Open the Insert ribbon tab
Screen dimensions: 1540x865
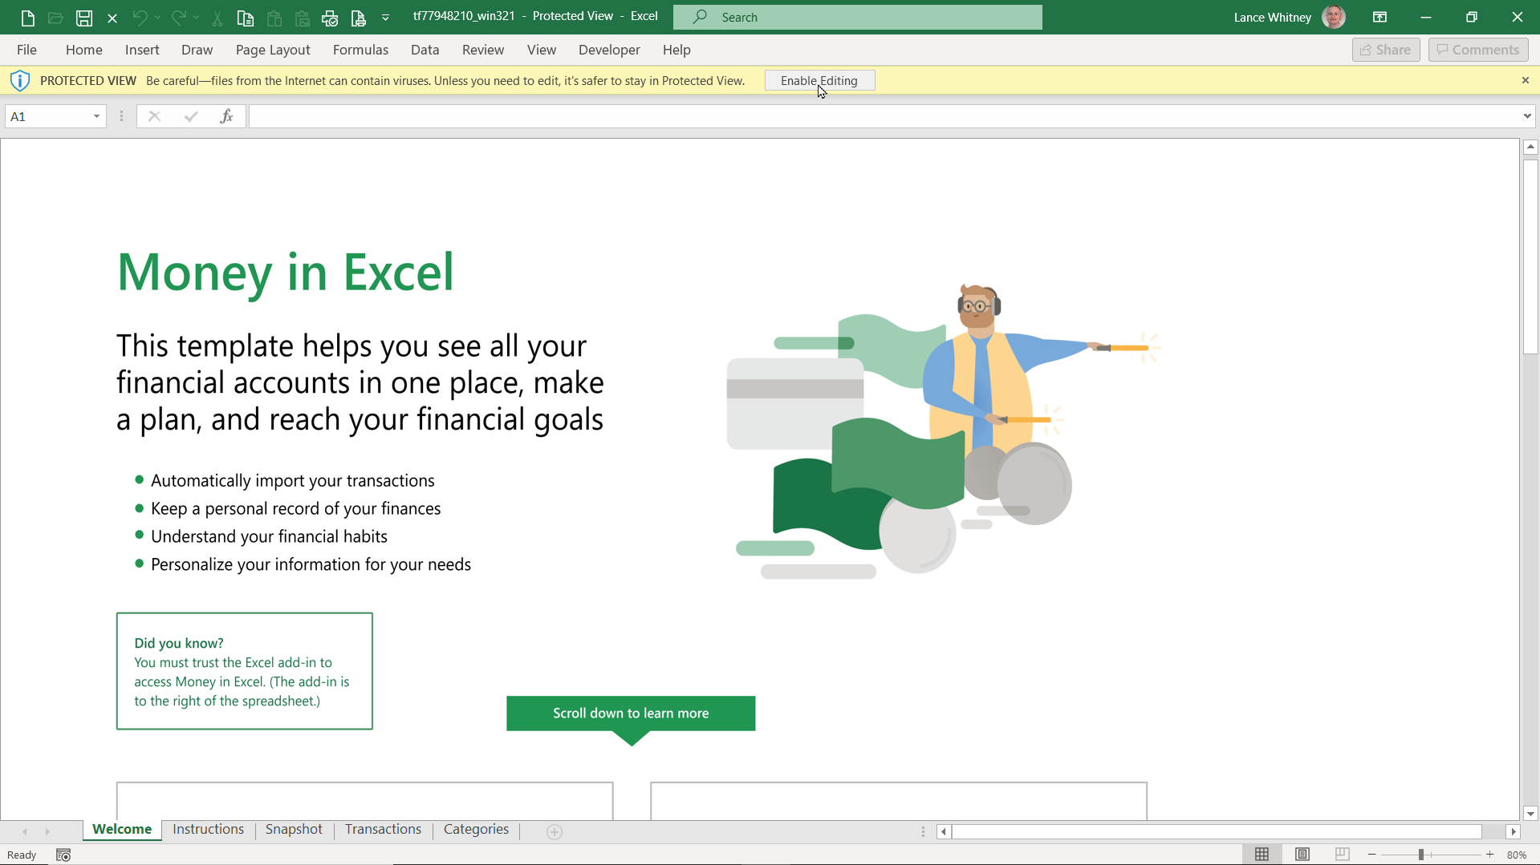coord(142,50)
